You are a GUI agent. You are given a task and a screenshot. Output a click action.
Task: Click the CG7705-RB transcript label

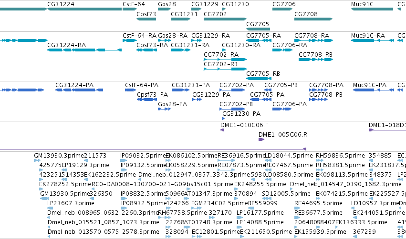[x=263, y=74]
